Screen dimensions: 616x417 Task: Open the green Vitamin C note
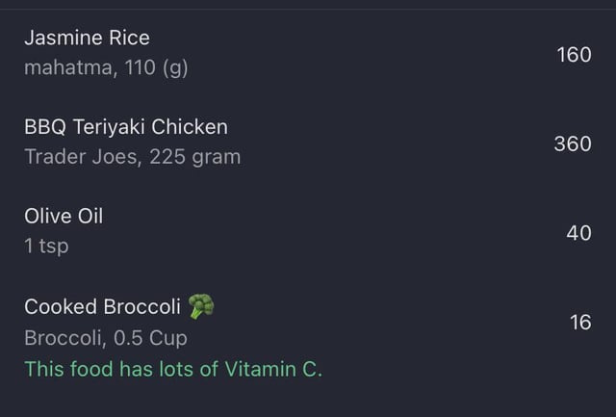173,370
